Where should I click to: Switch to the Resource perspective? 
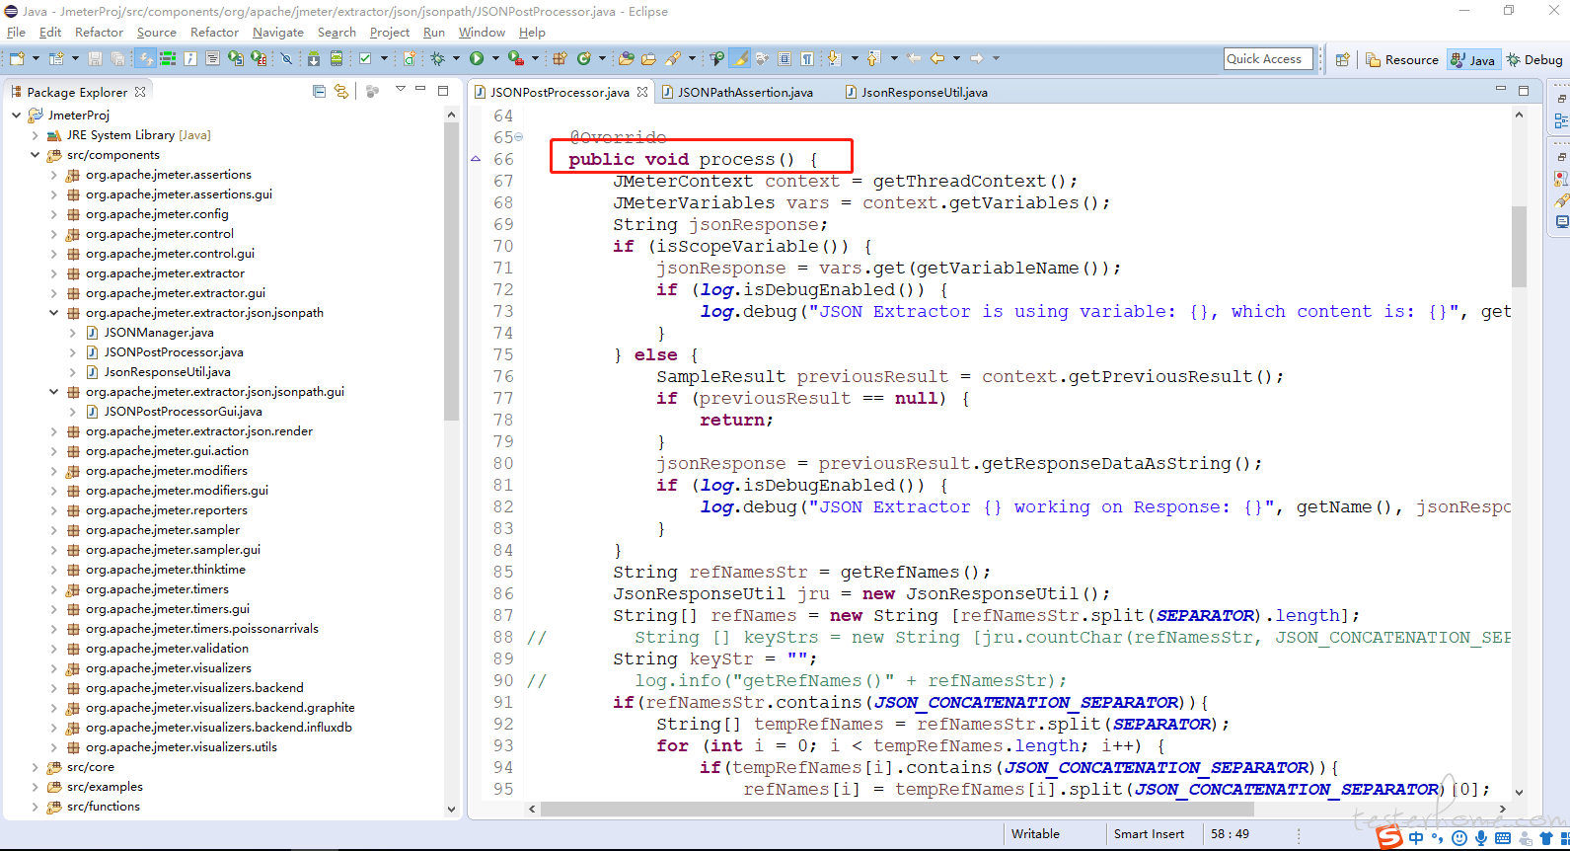click(1402, 59)
